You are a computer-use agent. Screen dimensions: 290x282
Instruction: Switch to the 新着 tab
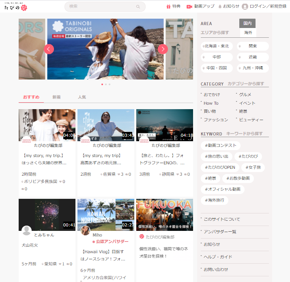pyautogui.click(x=56, y=97)
